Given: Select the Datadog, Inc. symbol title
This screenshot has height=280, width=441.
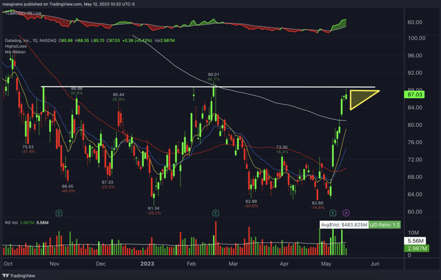Looking at the screenshot, I should (19, 40).
